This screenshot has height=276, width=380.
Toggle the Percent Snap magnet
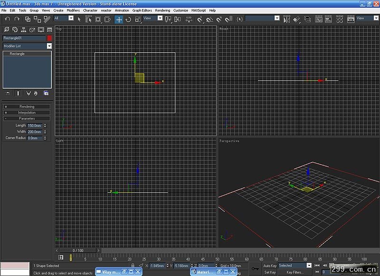(x=219, y=19)
